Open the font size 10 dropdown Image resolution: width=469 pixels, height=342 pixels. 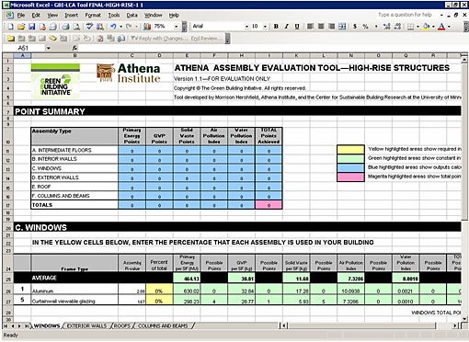click(265, 27)
